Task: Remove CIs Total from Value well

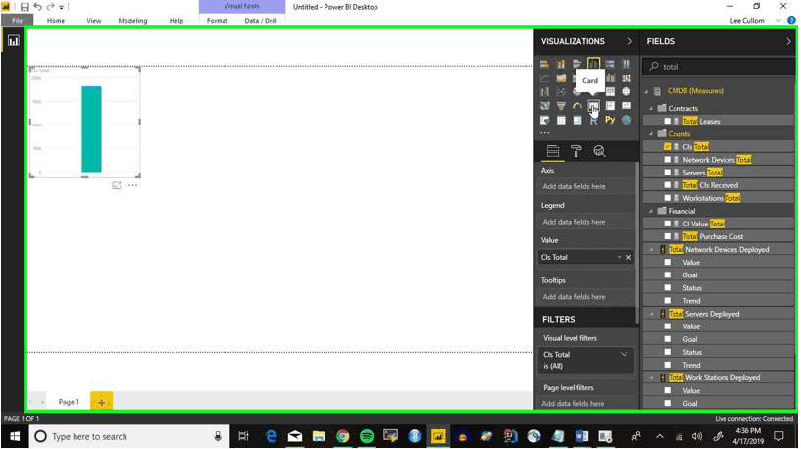Action: 628,257
